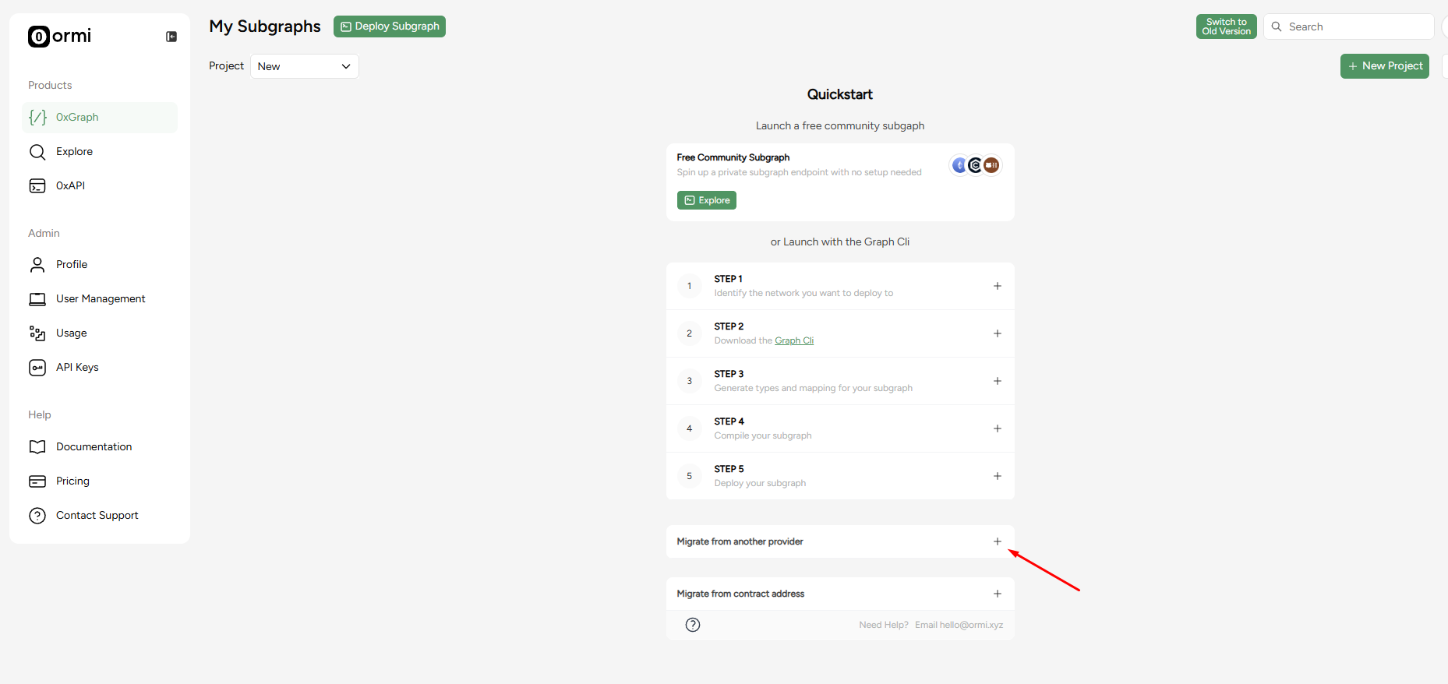Click Switch to Old Version button
The height and width of the screenshot is (684, 1448).
click(1227, 26)
